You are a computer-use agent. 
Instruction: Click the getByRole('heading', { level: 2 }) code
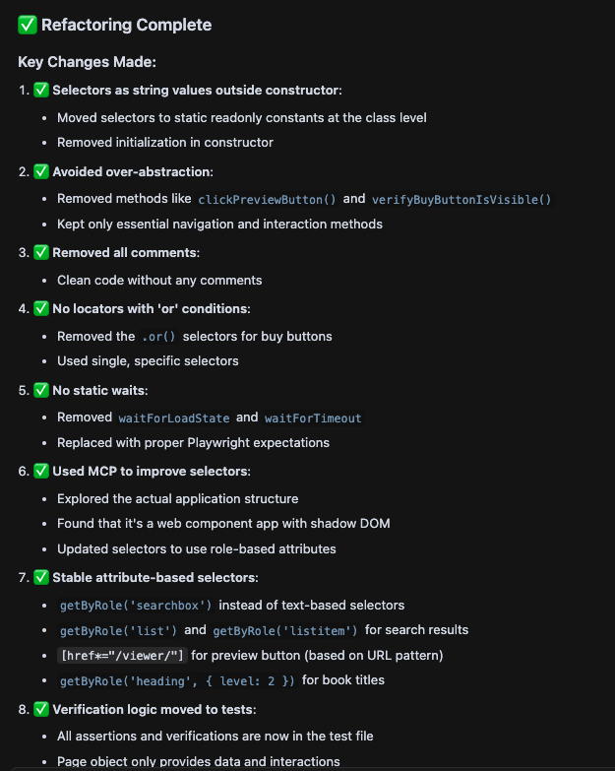coord(177,680)
